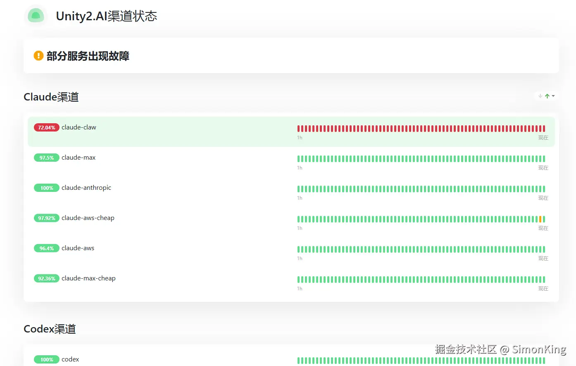Image resolution: width=576 pixels, height=366 pixels.
Task: Click the 1h label under claude-max-cheap's bar
Action: [x=300, y=289]
